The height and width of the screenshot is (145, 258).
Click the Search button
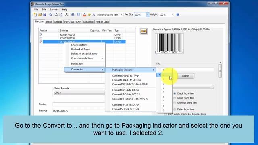click(185, 76)
